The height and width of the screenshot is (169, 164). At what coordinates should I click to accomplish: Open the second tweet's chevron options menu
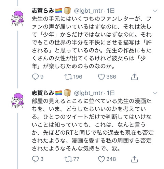click(x=155, y=93)
